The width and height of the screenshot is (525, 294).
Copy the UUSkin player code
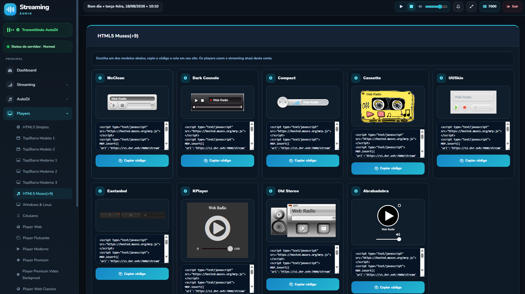tap(473, 161)
